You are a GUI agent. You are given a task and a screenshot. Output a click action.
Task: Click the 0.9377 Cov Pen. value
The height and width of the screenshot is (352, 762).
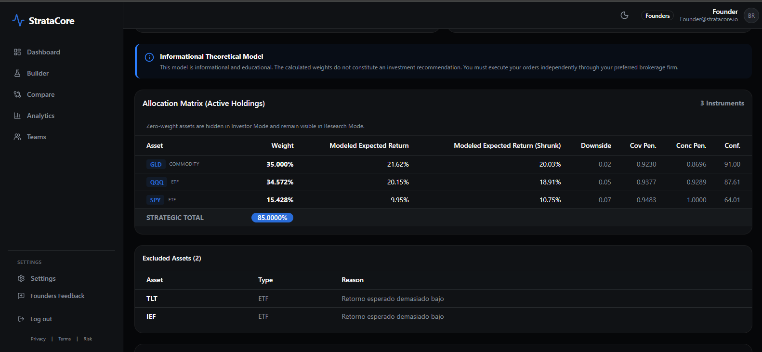[x=646, y=182]
